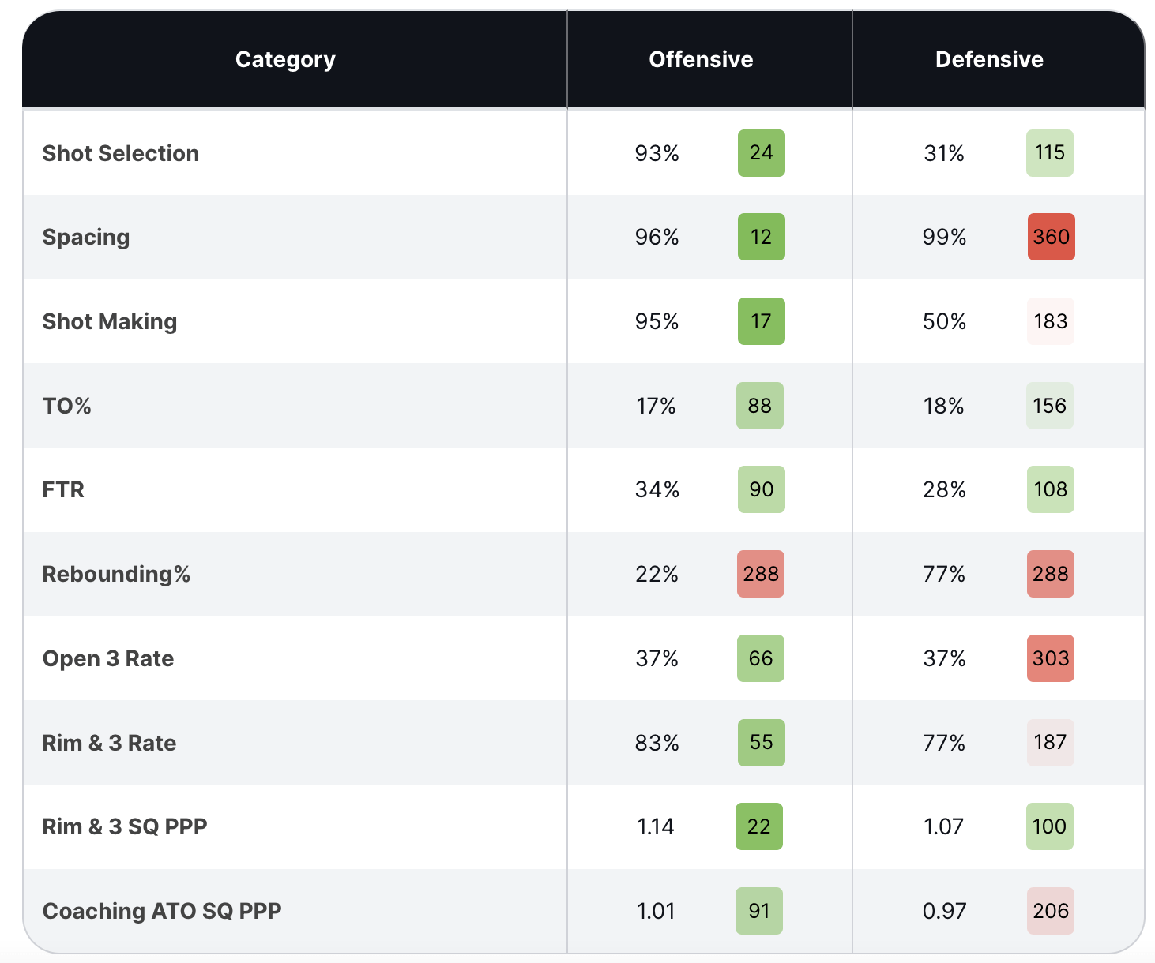Click the offensive Rebounding% 22% value

coord(657,574)
